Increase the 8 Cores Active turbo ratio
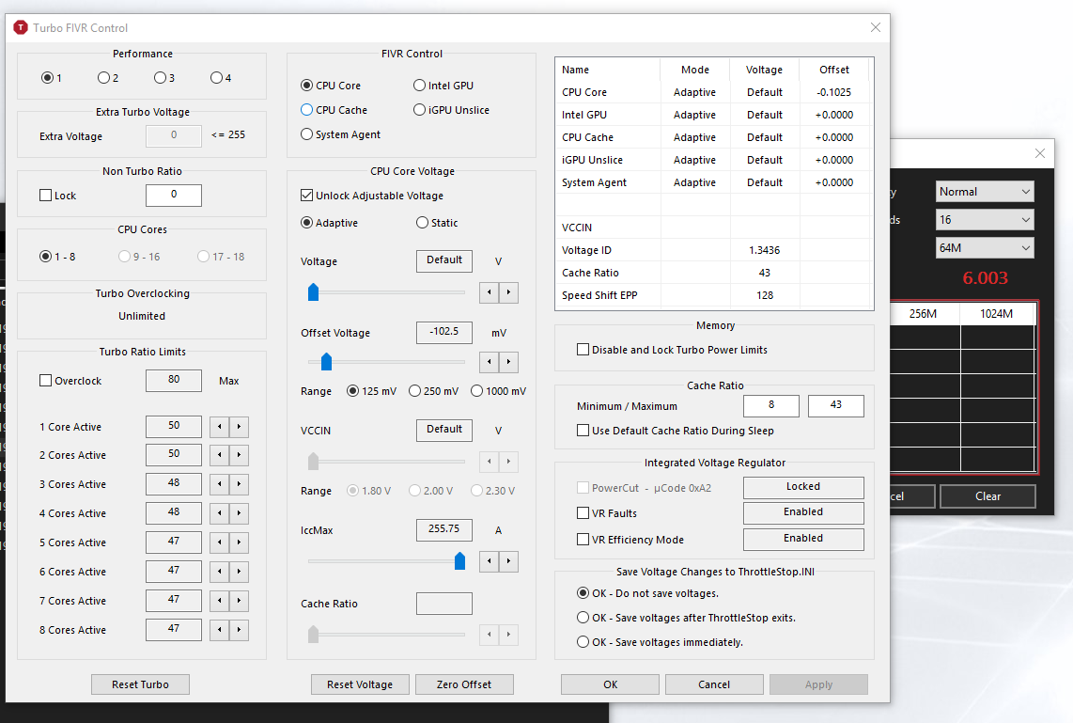The image size is (1073, 723). coord(240,630)
